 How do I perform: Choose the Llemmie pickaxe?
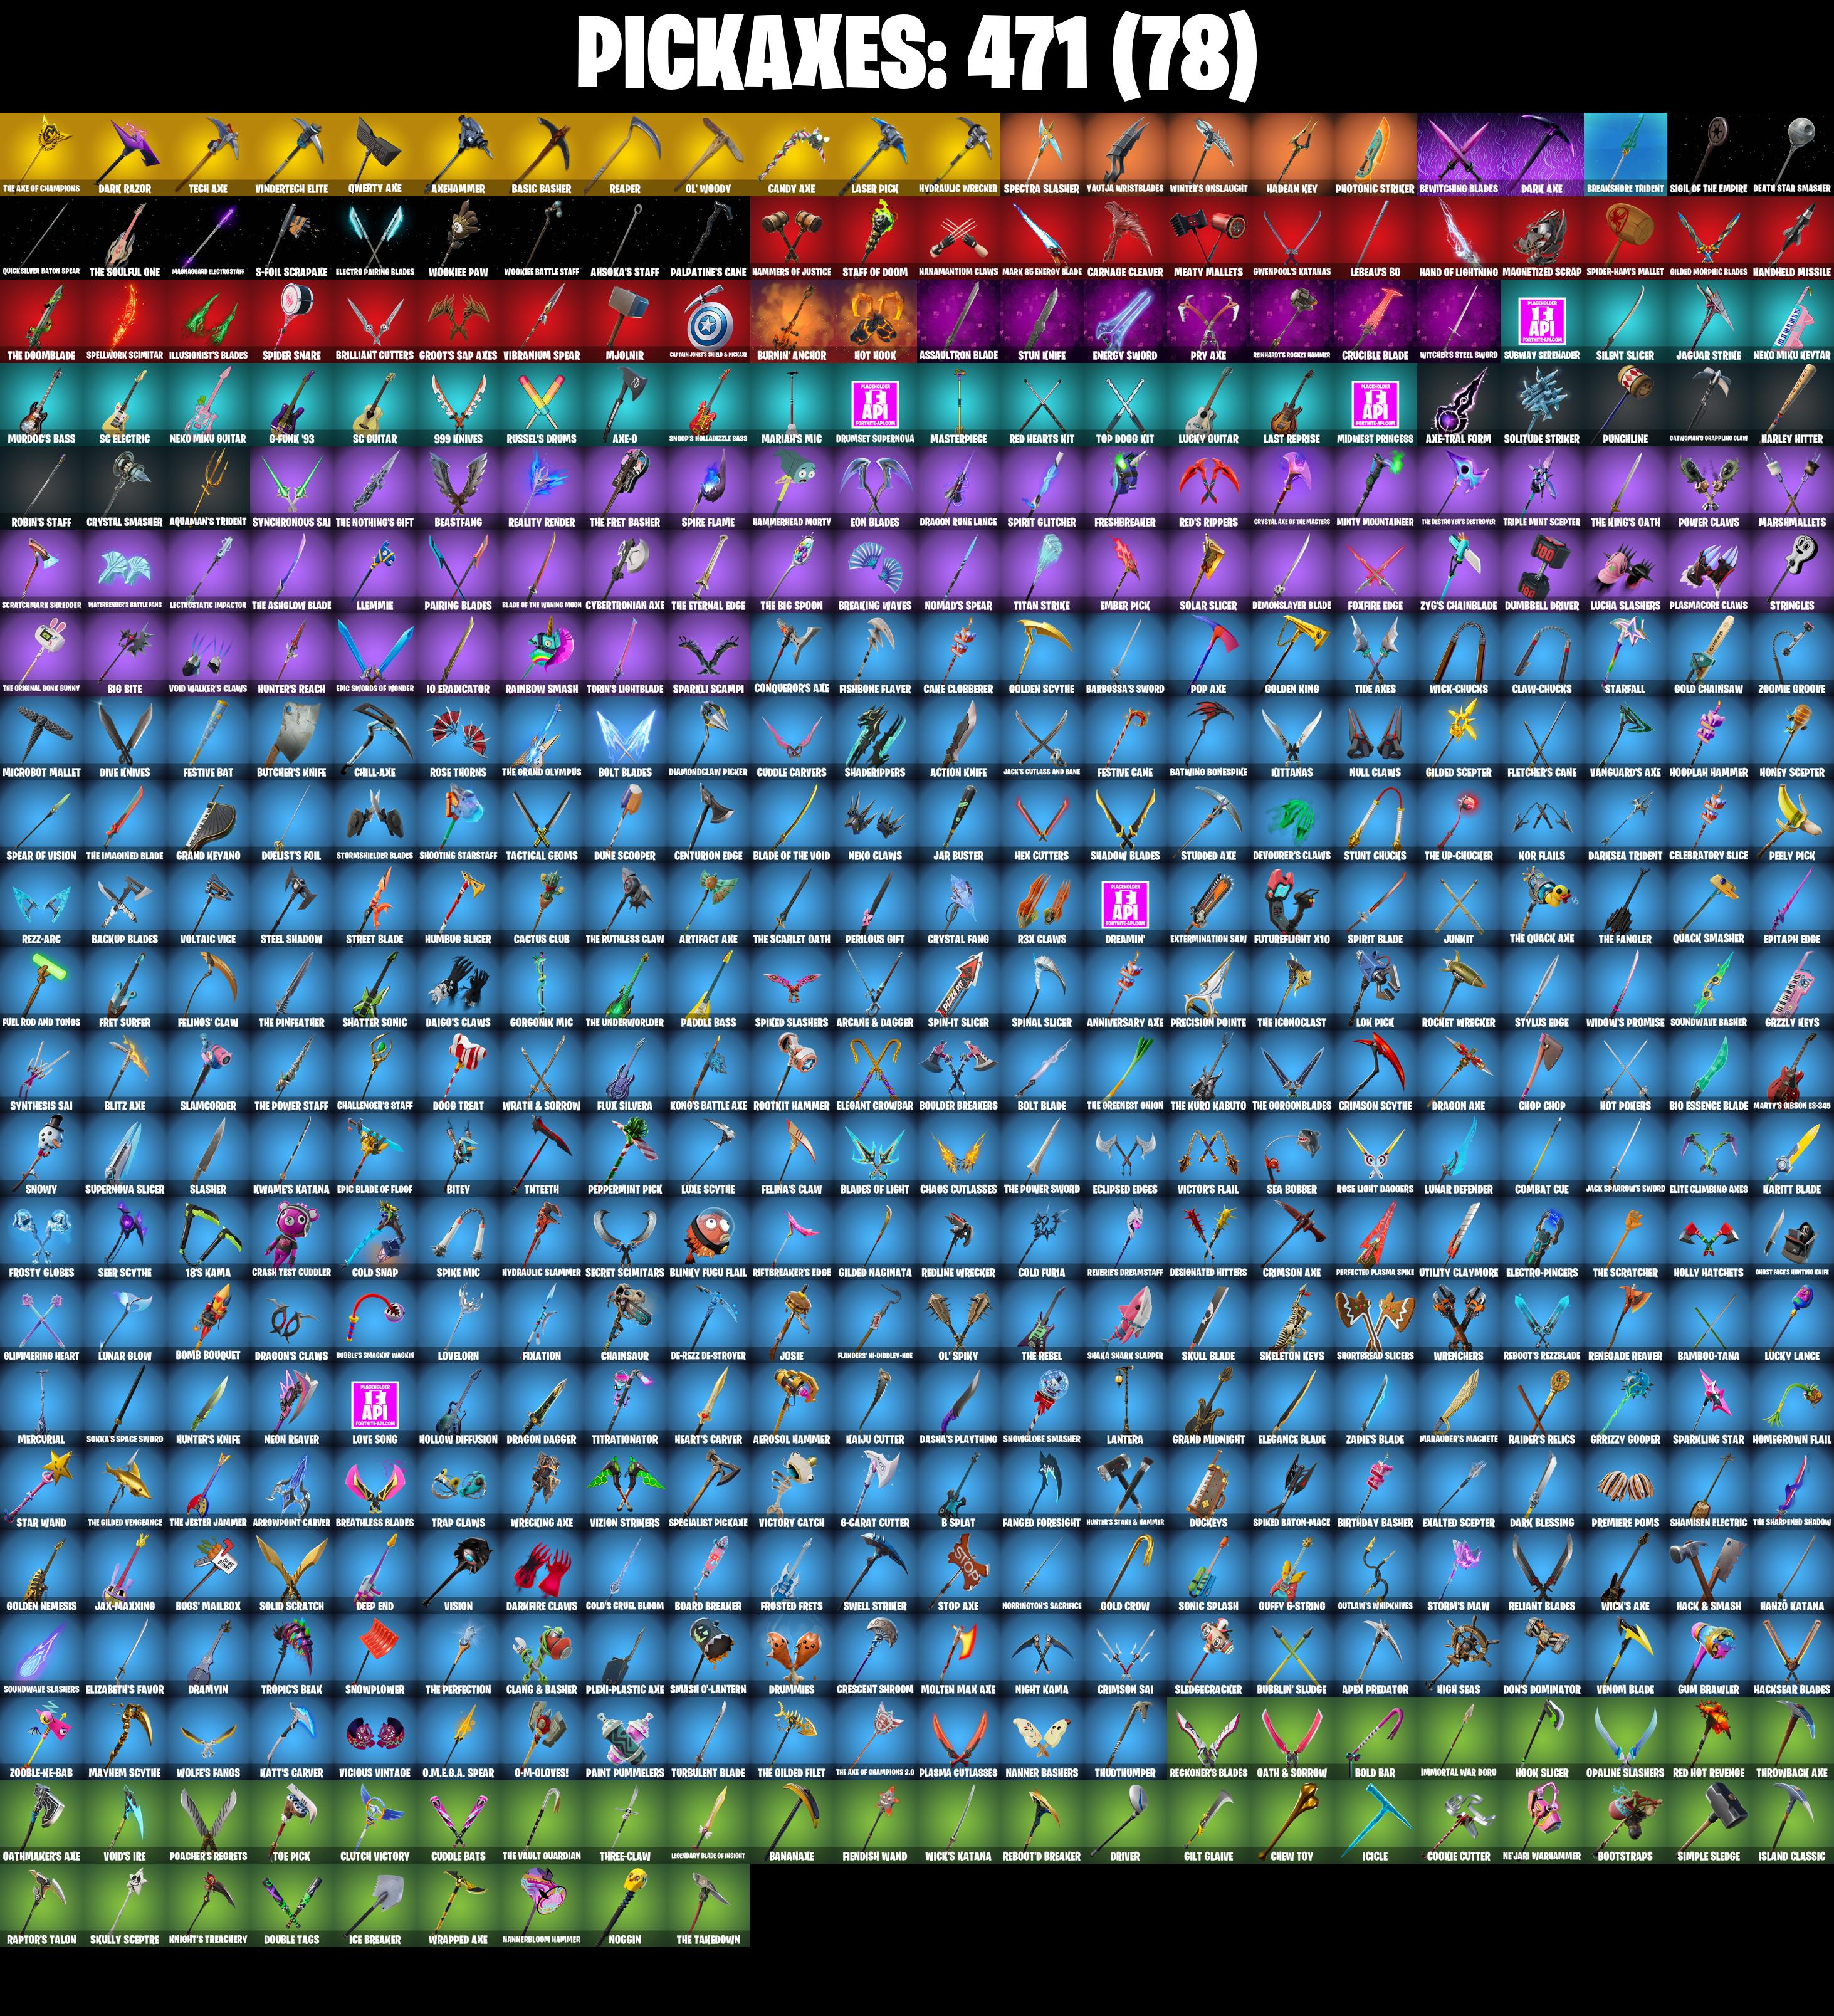[x=375, y=571]
